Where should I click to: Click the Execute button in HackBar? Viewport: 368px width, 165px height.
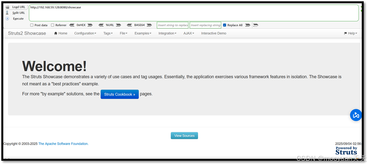18,18
